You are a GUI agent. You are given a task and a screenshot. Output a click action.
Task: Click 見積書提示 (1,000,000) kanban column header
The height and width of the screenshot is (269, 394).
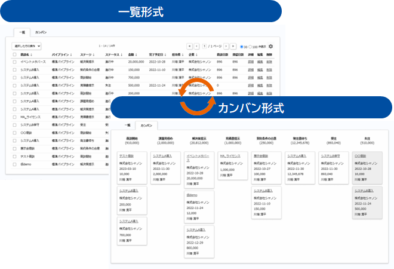pos(233,140)
